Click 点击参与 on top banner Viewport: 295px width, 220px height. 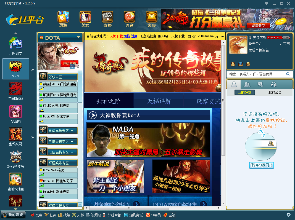(258, 25)
